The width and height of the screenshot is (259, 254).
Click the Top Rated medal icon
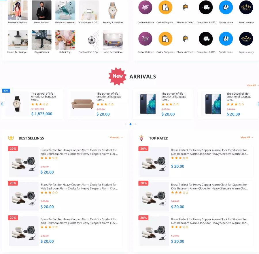pos(141,138)
